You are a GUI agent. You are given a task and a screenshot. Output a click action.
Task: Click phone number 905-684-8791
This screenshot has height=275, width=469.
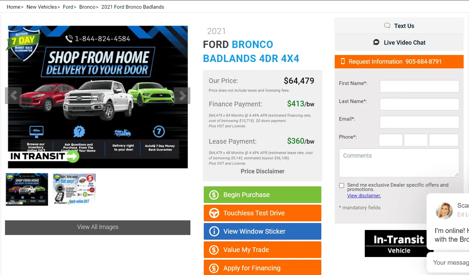tap(424, 61)
